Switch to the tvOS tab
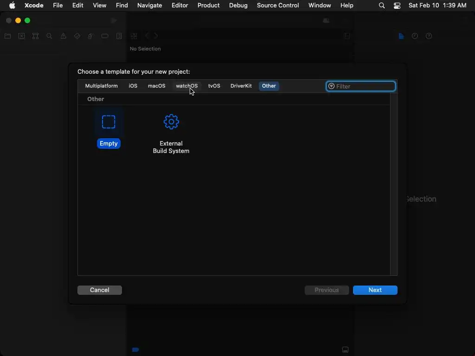This screenshot has width=475, height=356. (x=214, y=86)
